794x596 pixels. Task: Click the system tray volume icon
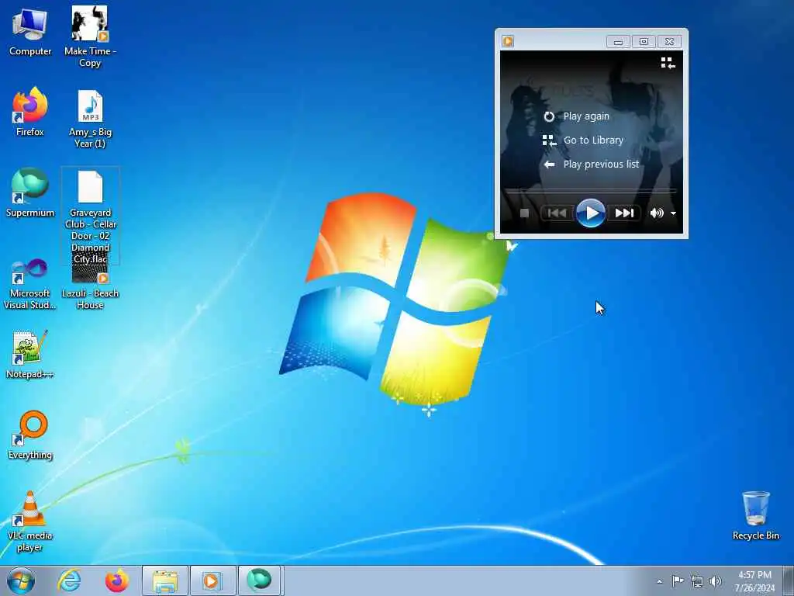coord(715,581)
